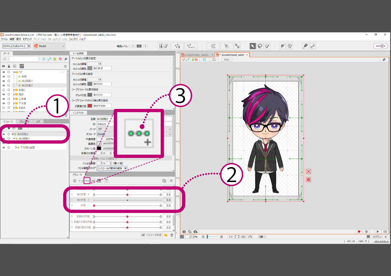Click the ID field containing Warp33

coord(134,124)
